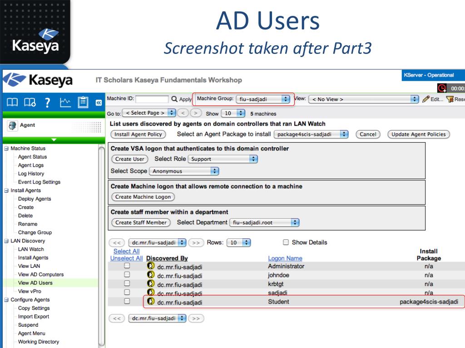Open the Select Scope Anonymous dropdown
465x348 pixels.
(184, 171)
